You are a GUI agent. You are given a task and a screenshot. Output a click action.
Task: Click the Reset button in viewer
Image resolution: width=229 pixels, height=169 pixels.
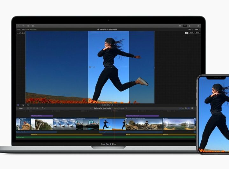[x=191, y=33]
